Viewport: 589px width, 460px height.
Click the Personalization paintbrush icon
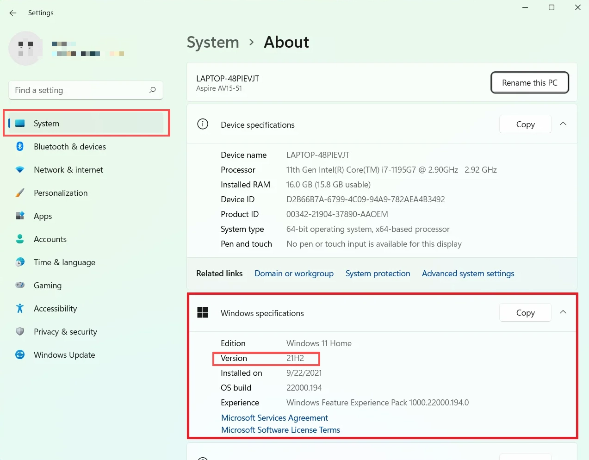(x=20, y=193)
